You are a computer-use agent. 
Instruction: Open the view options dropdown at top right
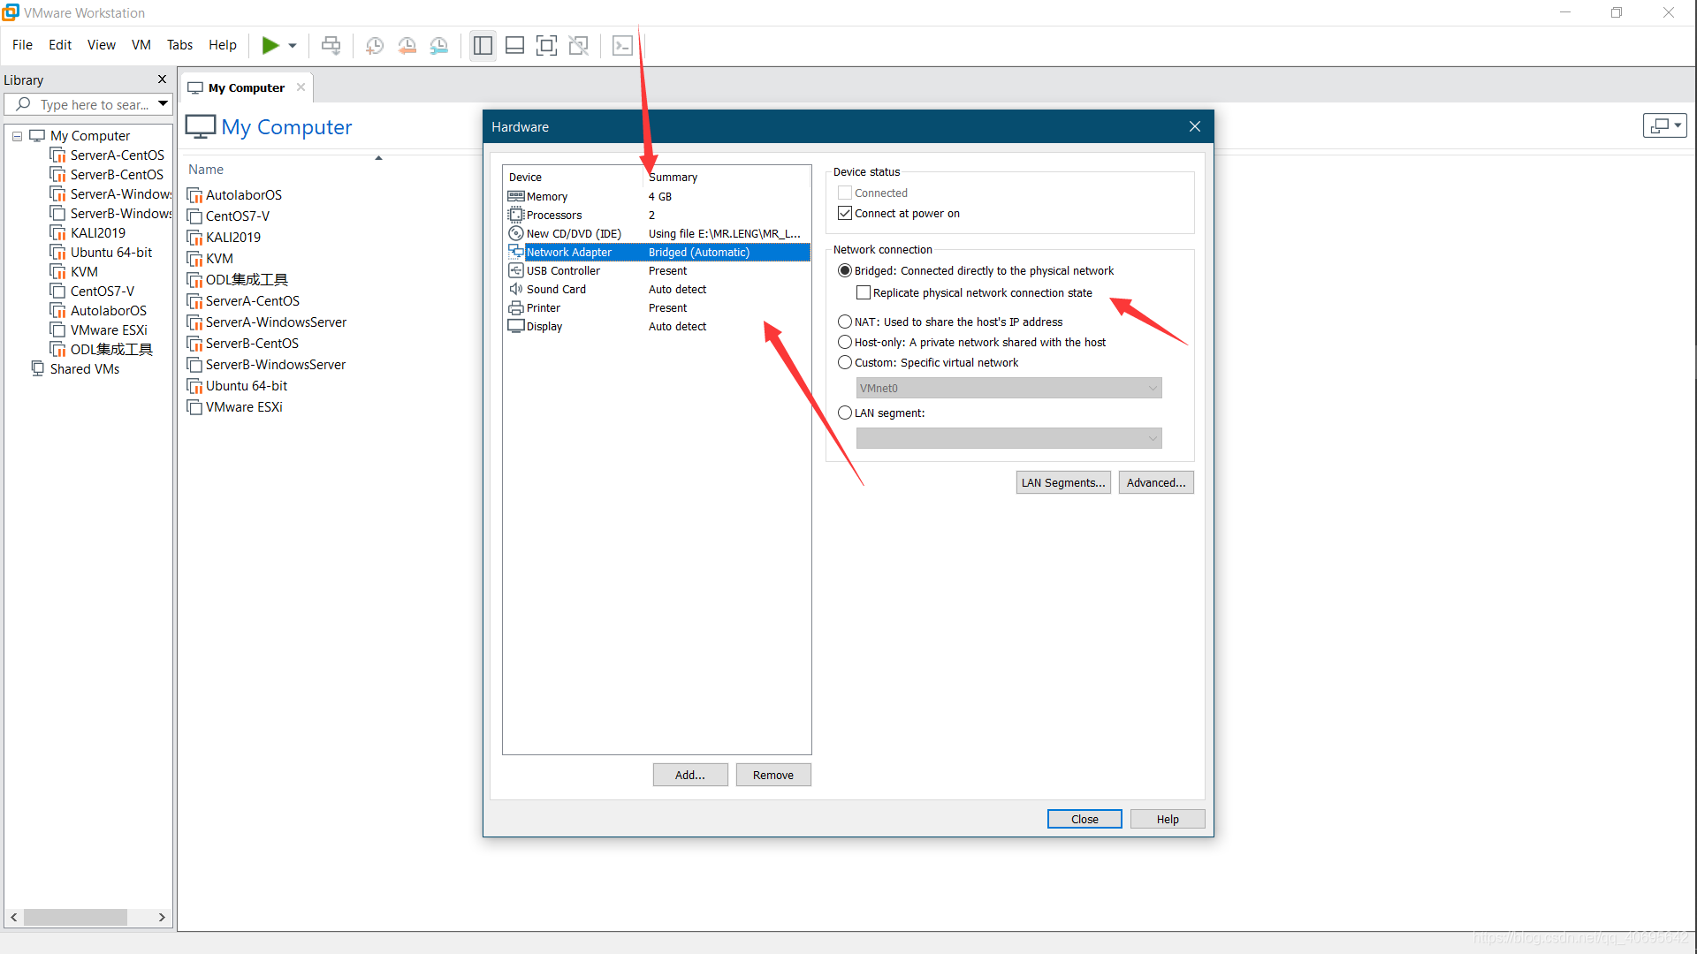[x=1665, y=125]
